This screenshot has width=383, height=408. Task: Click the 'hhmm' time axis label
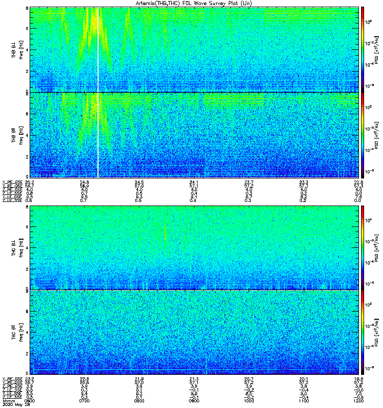click(x=8, y=401)
